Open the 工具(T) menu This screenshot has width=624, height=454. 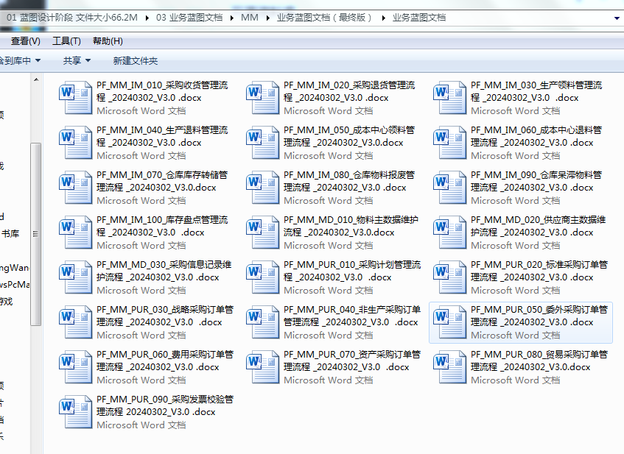click(x=66, y=40)
